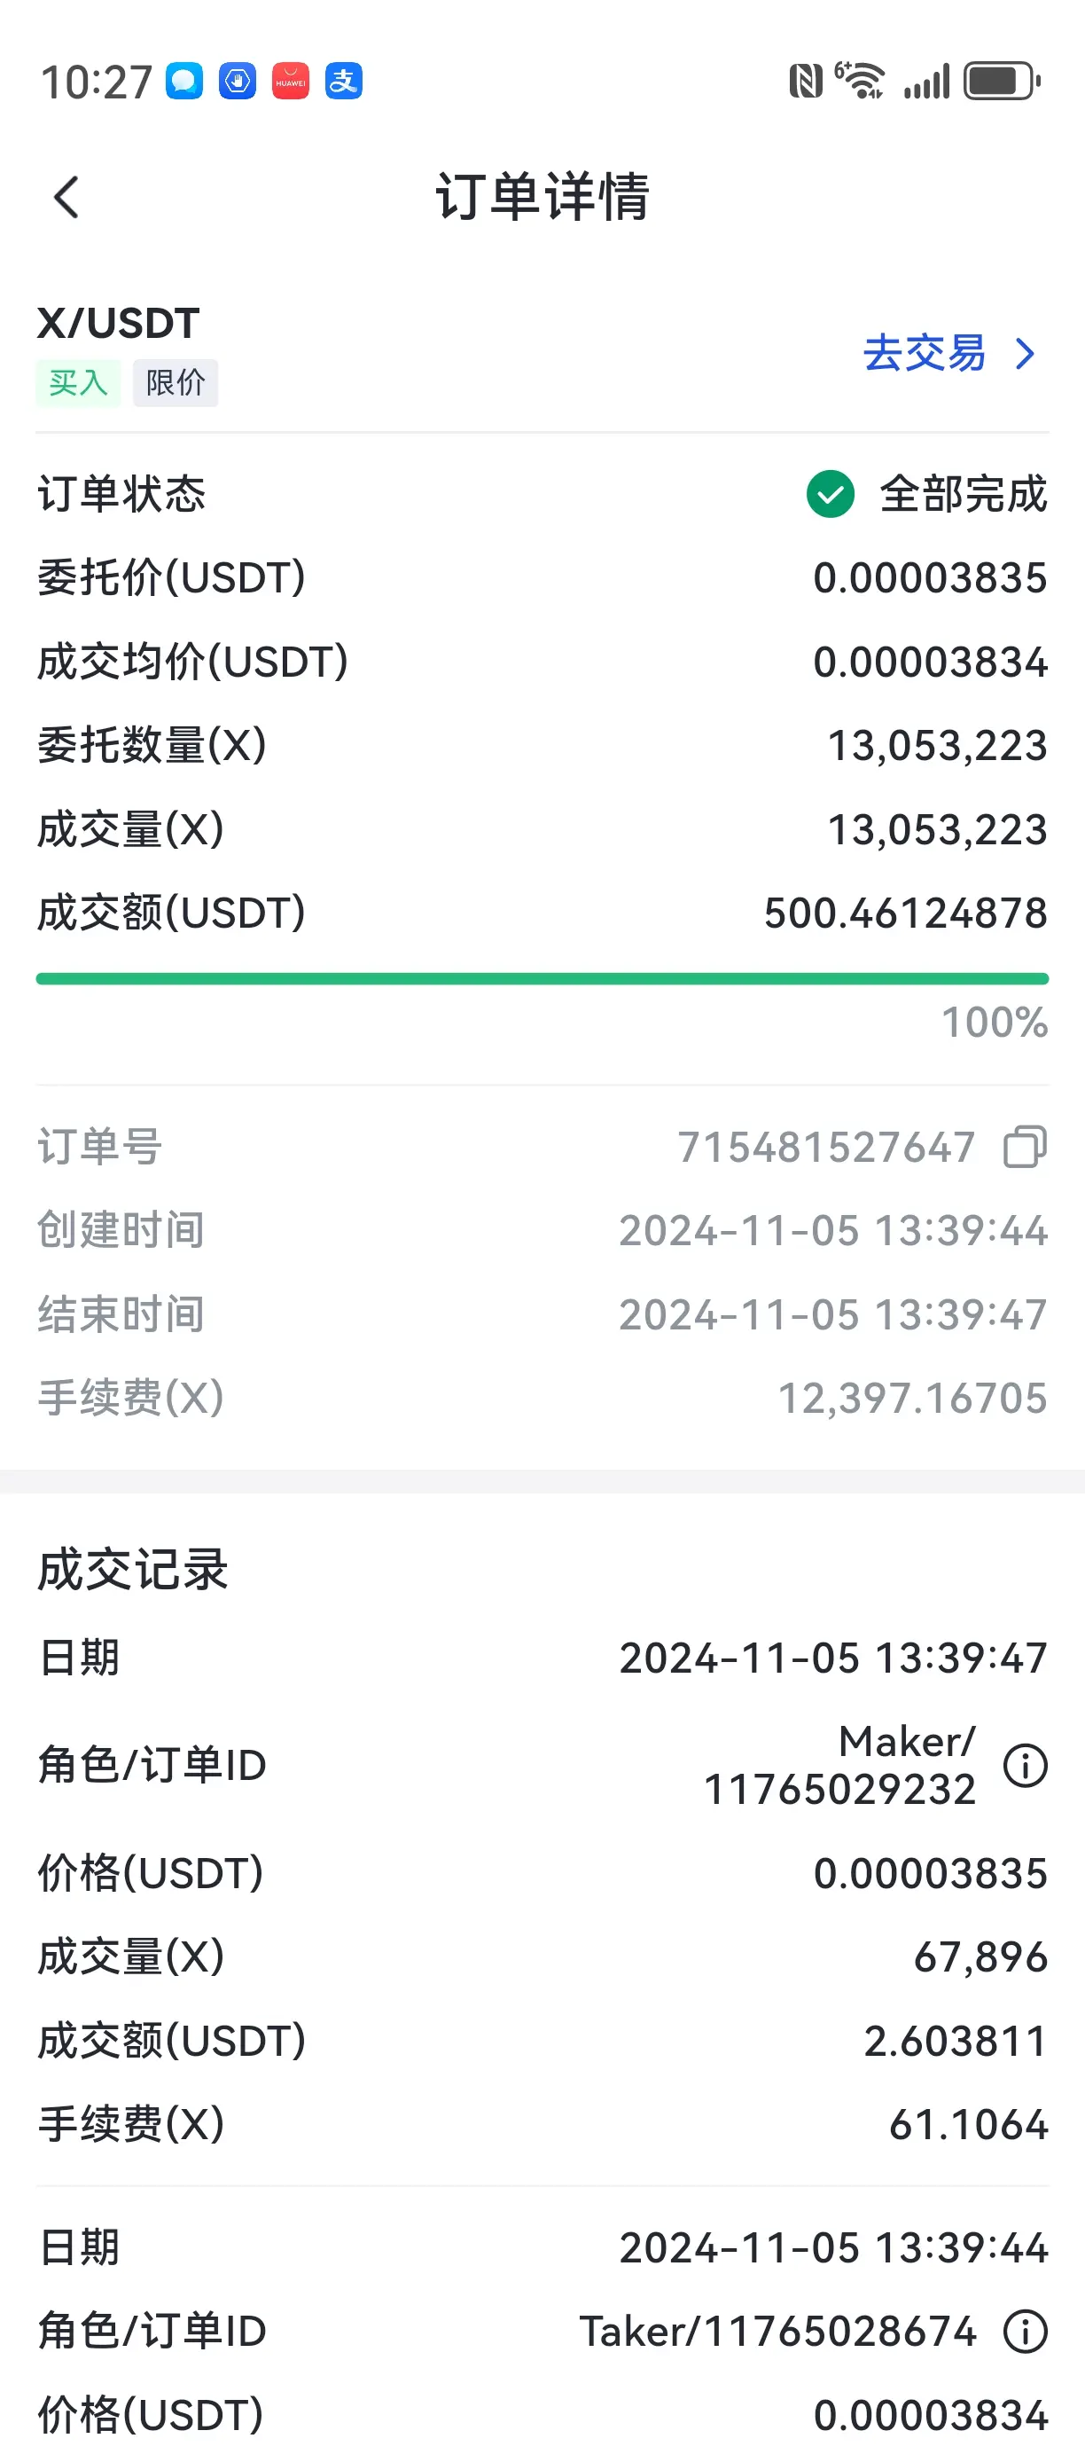The image size is (1085, 2462).
Task: Select the 买入 buy tag
Action: pyautogui.click(x=78, y=383)
